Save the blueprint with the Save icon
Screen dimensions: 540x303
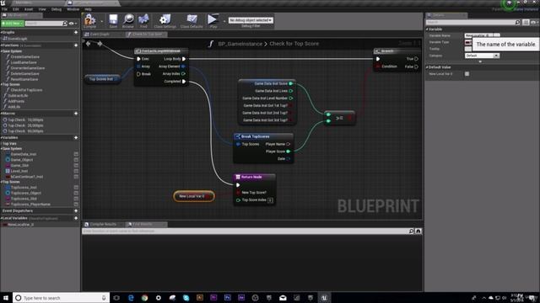click(113, 20)
